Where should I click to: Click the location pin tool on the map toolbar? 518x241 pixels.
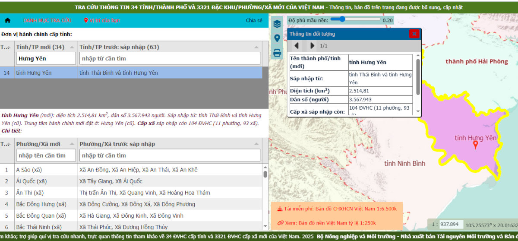pos(277,38)
